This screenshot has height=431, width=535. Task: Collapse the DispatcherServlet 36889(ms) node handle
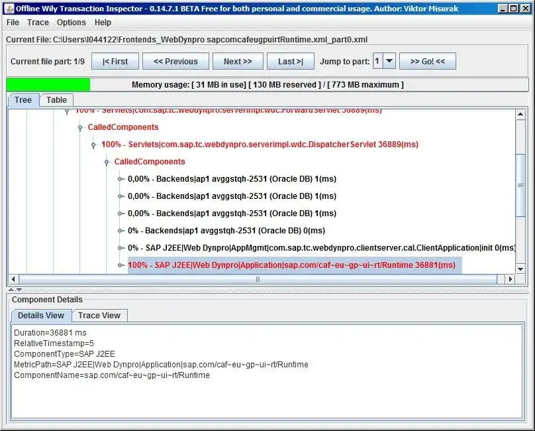(x=93, y=145)
